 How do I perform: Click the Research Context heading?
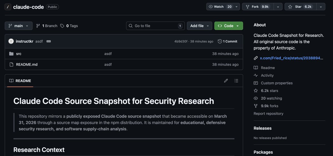(x=39, y=150)
